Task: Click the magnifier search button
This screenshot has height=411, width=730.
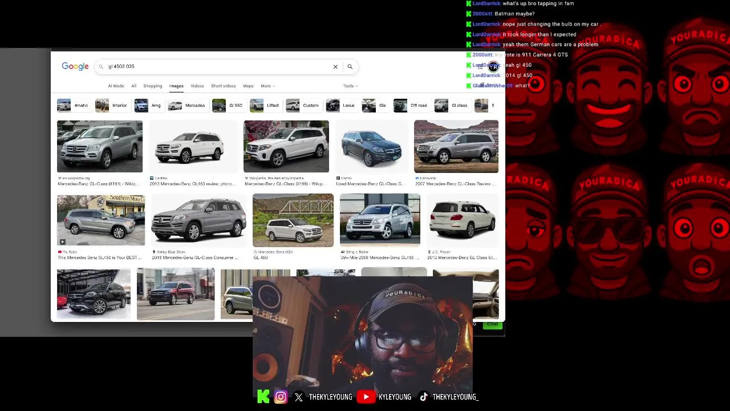Action: click(x=350, y=67)
